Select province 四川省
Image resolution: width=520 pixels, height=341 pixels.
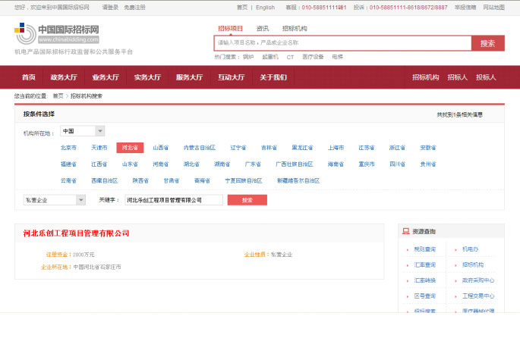tap(397, 164)
